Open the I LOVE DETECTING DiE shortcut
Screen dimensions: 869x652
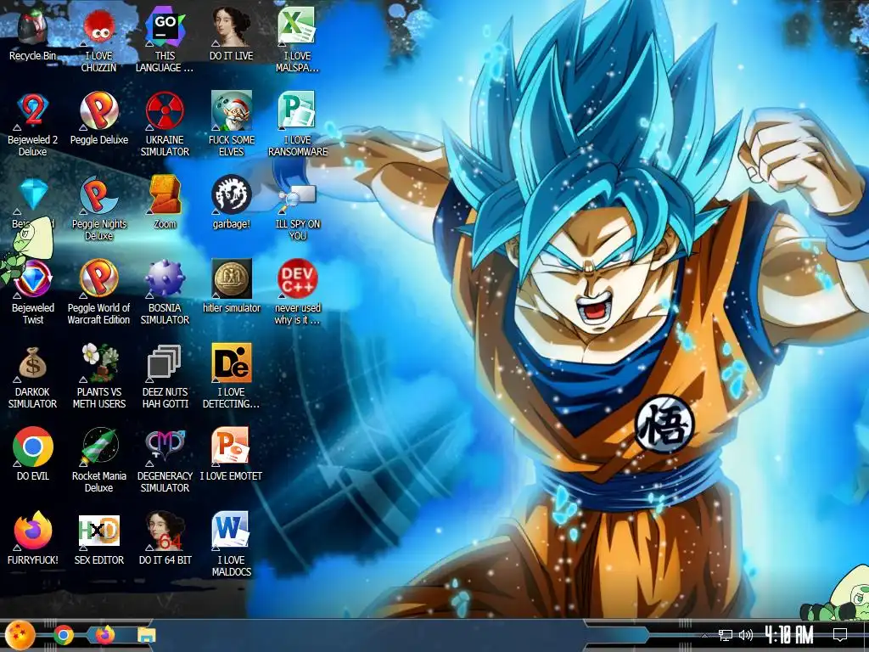point(231,363)
